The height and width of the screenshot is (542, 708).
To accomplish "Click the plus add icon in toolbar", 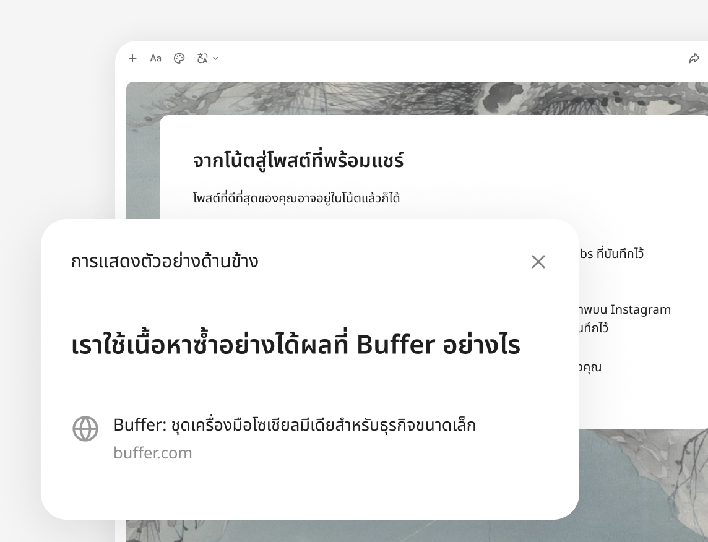I will [x=132, y=58].
